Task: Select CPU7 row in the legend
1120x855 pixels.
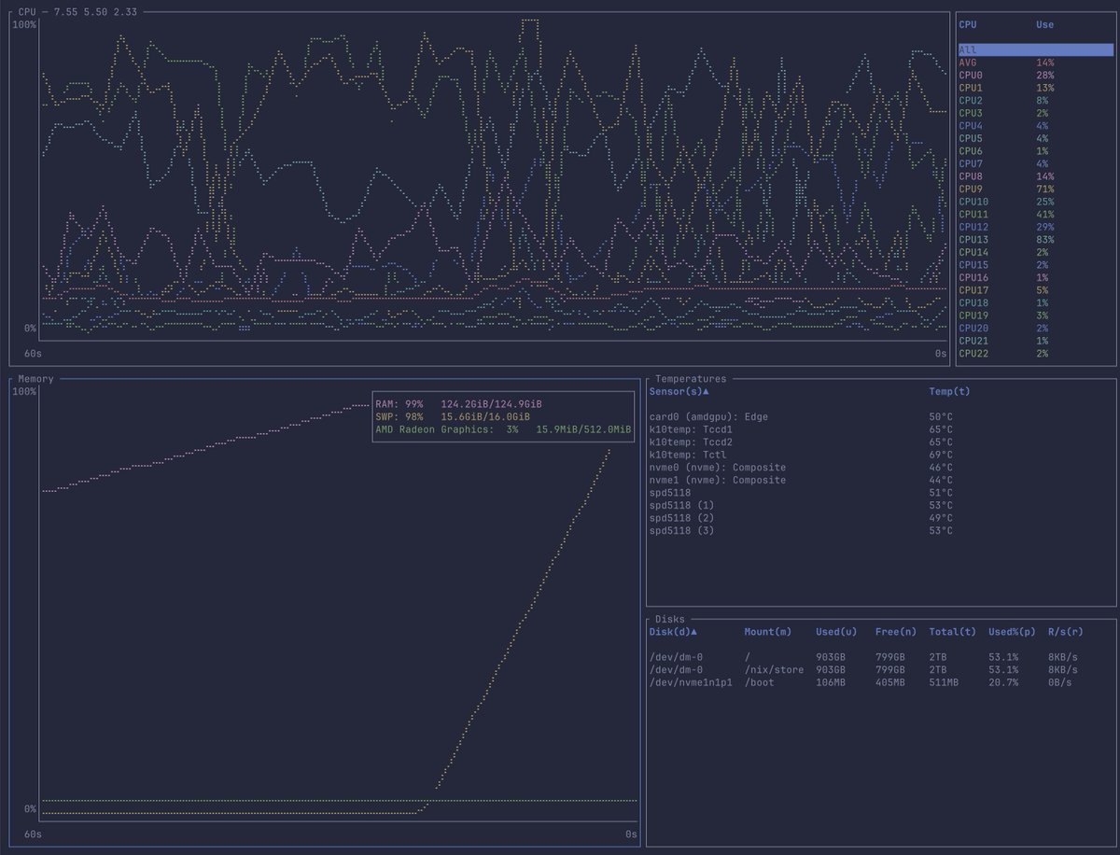Action: [x=1034, y=163]
